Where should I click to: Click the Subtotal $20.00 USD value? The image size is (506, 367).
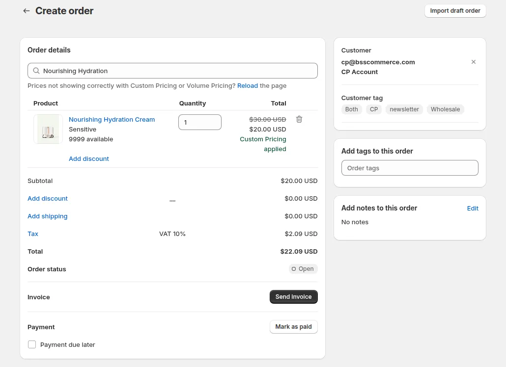[299, 181]
